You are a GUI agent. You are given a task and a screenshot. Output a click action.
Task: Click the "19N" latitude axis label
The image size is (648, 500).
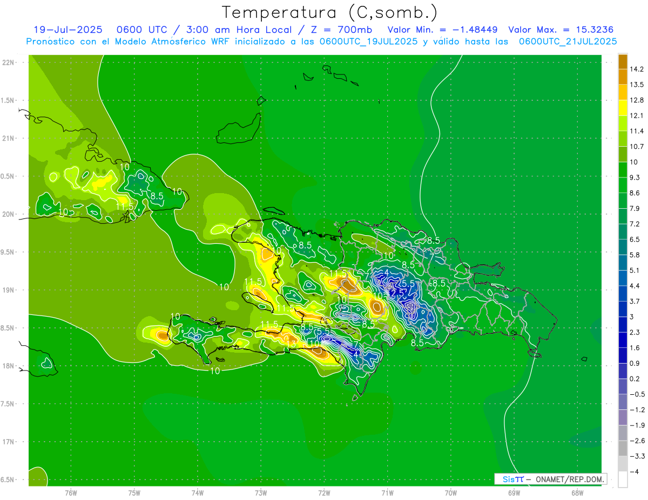[x=9, y=290]
